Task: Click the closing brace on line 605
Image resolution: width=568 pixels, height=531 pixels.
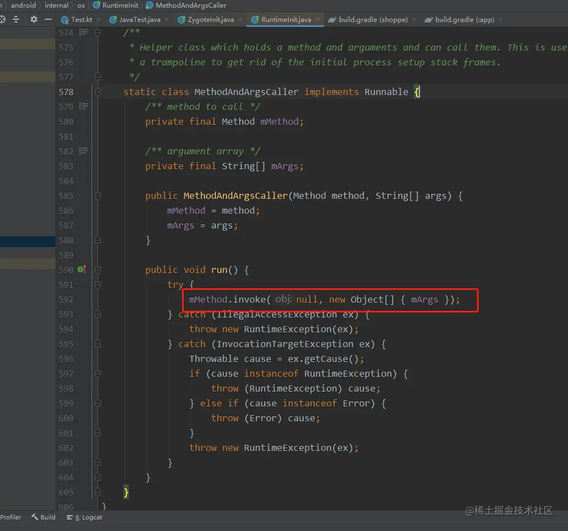Action: [x=126, y=492]
